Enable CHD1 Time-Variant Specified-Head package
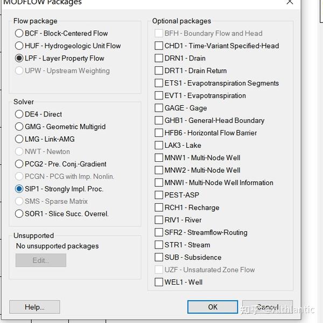 159,46
